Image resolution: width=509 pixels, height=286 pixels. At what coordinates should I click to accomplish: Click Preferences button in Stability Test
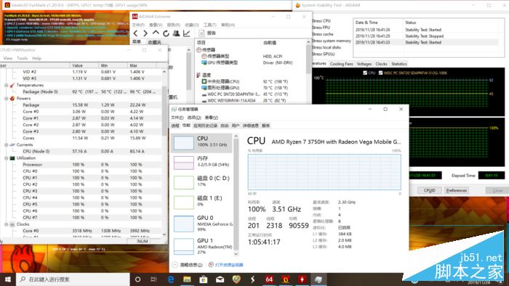tap(456, 190)
